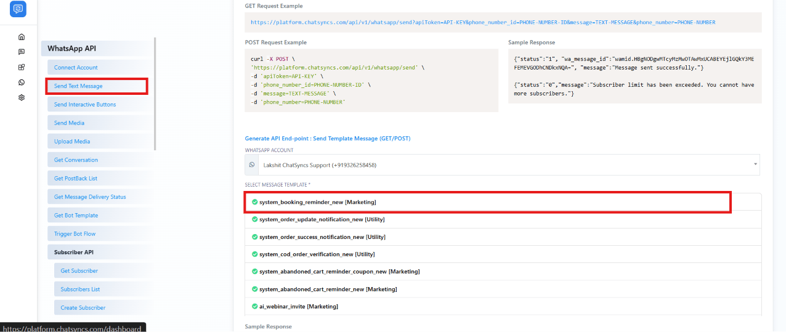Click the Sample Response JSON block
The height and width of the screenshot is (332, 786).
tap(635, 76)
